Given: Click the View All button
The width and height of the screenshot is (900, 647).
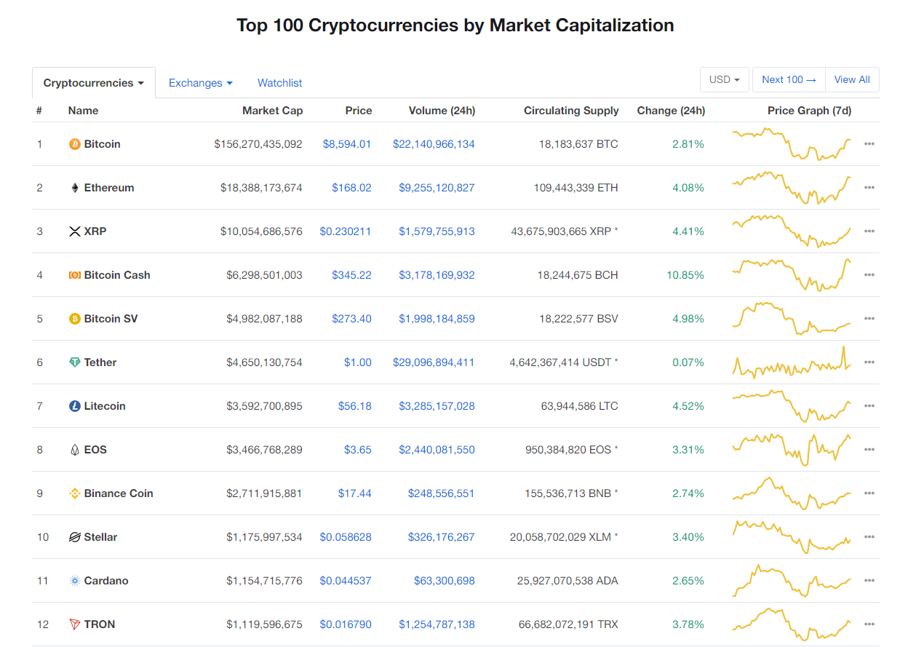Looking at the screenshot, I should pyautogui.click(x=852, y=79).
